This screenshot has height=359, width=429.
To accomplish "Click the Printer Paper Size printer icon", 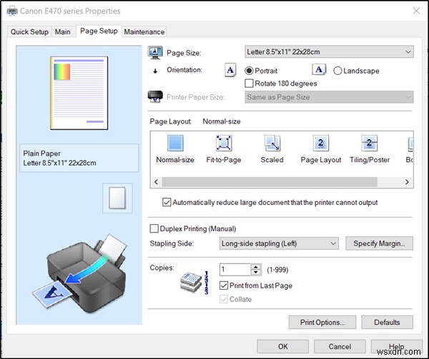I will (x=155, y=96).
